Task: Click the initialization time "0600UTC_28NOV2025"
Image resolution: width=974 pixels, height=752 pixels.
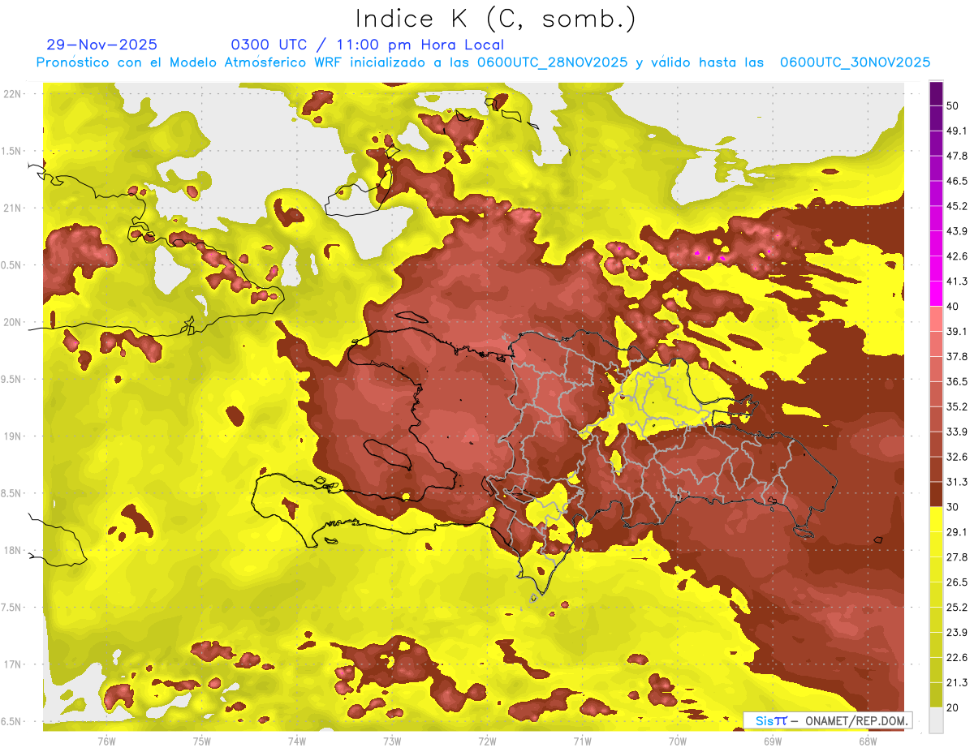Action: [x=552, y=62]
